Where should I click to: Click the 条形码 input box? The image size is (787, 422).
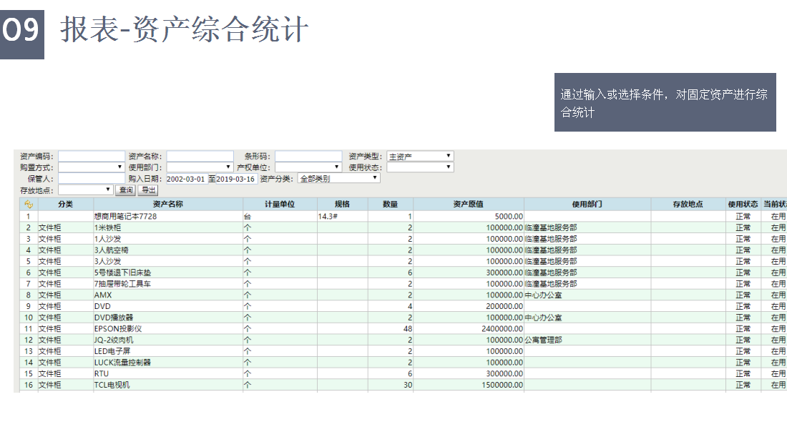tap(308, 156)
